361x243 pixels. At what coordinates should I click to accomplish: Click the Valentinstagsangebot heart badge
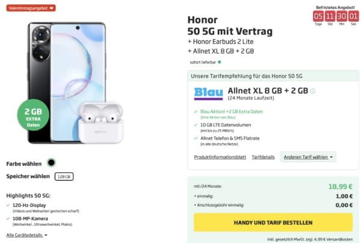click(x=31, y=8)
